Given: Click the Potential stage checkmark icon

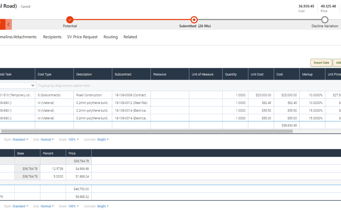Looking at the screenshot, I should click(x=70, y=20).
